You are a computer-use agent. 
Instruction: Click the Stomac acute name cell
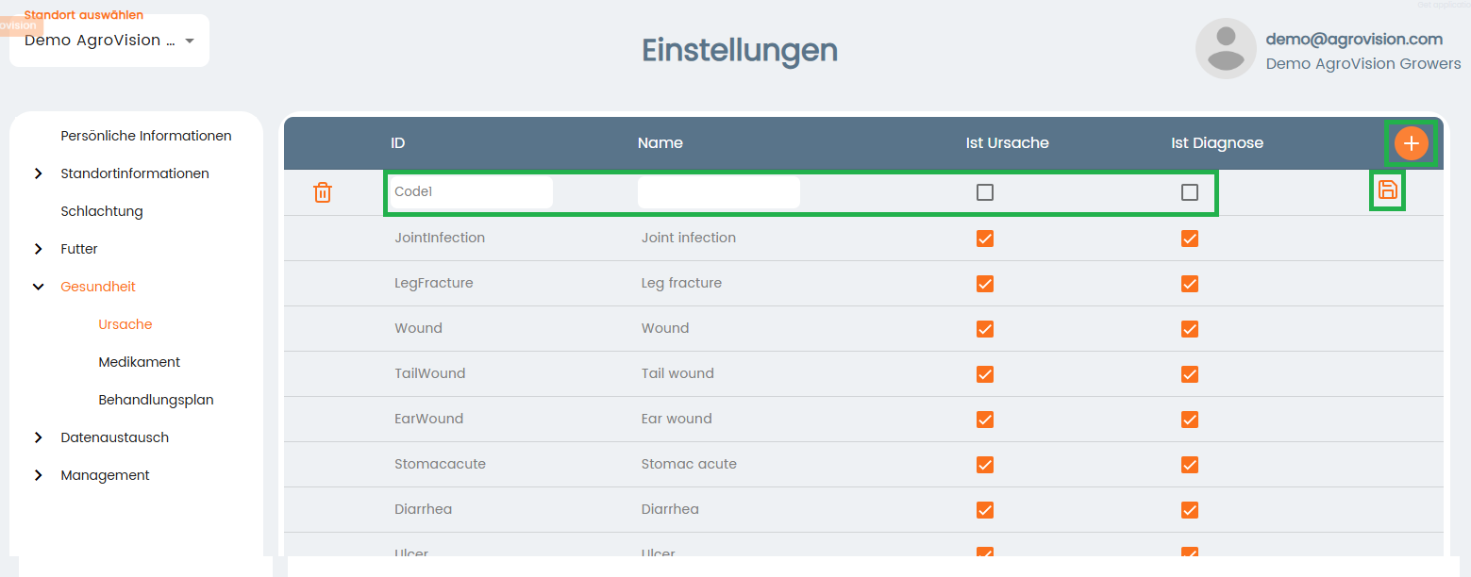[x=689, y=464]
